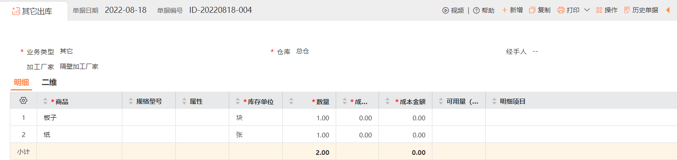Switch to the 二维 tab
Viewport: 677px width, 160px height.
(49, 82)
